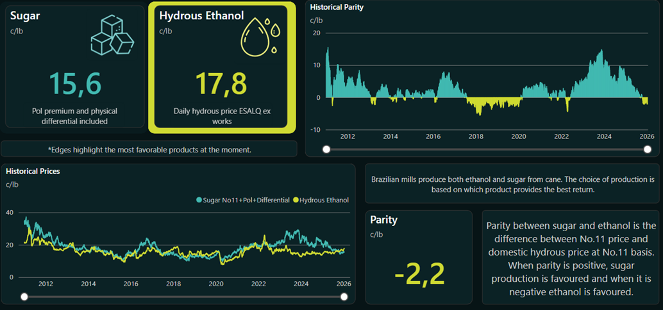The image size is (663, 310).
Task: Toggle Hydrous Ethanol legend series label
Action: click(324, 200)
